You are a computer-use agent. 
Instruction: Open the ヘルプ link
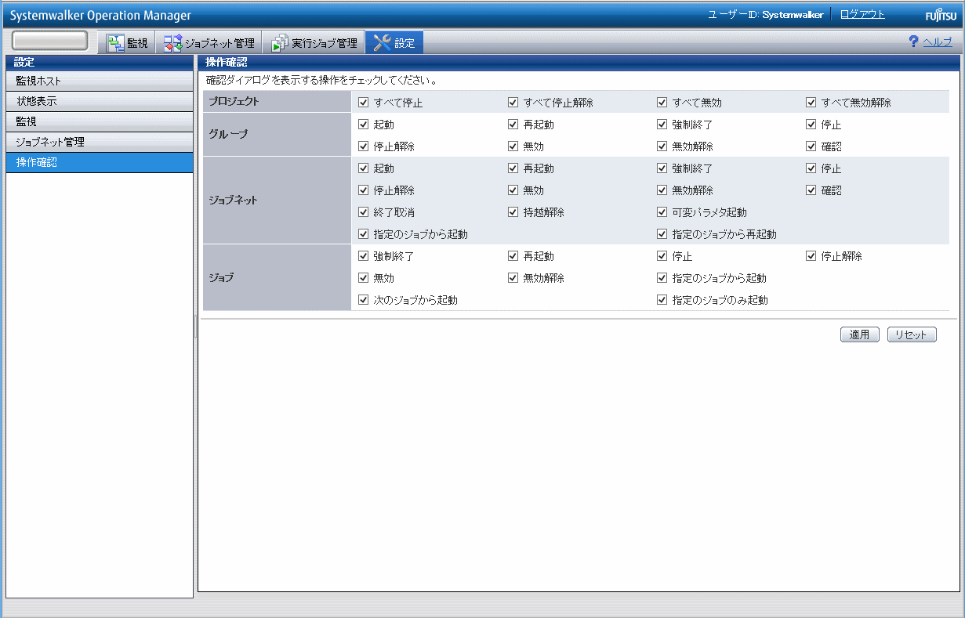pos(938,42)
